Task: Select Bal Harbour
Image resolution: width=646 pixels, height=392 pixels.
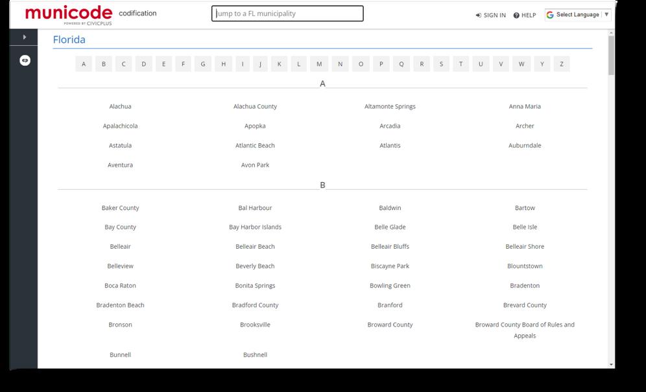Action: coord(255,208)
